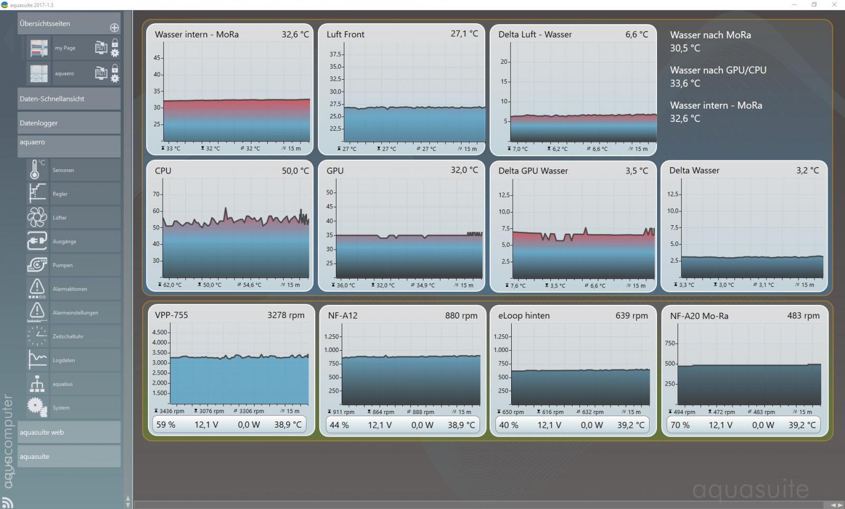Expand the aquasuite section at sidebar bottom
This screenshot has width=845, height=509.
69,456
